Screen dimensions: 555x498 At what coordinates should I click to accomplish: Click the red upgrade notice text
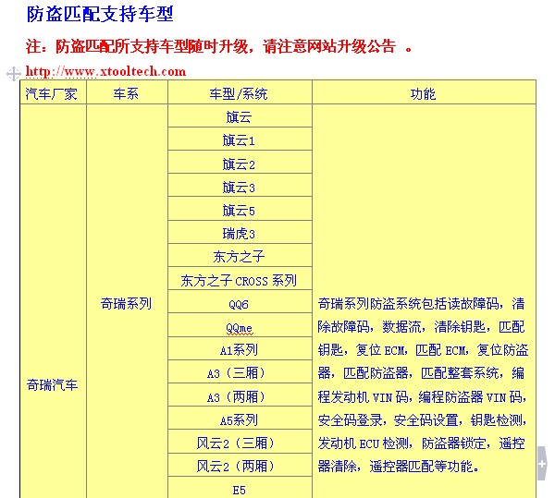[x=217, y=46]
